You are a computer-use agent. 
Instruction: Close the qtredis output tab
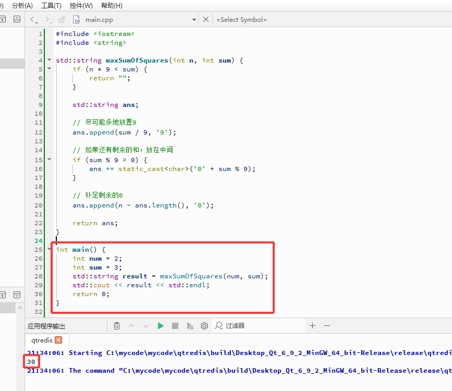tap(58, 340)
